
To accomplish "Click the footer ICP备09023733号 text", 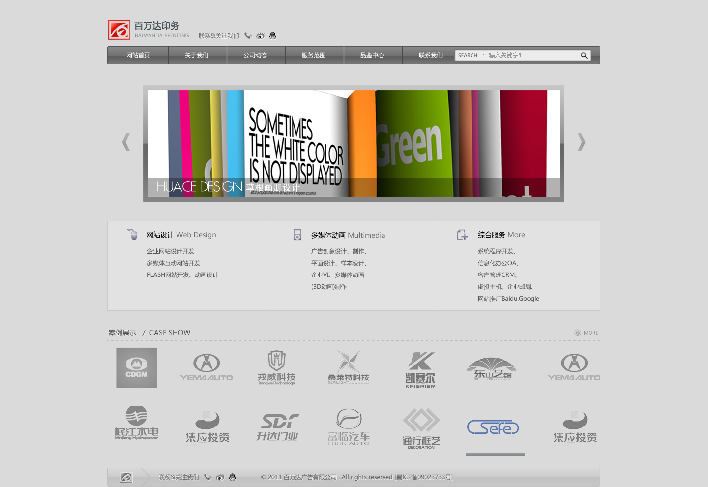I will pos(424,477).
